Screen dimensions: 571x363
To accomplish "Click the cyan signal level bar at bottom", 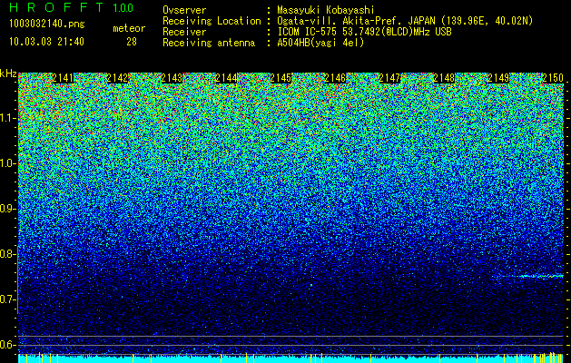I will (x=291, y=358).
